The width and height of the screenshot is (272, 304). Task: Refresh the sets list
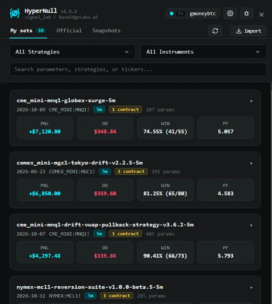pos(215,31)
